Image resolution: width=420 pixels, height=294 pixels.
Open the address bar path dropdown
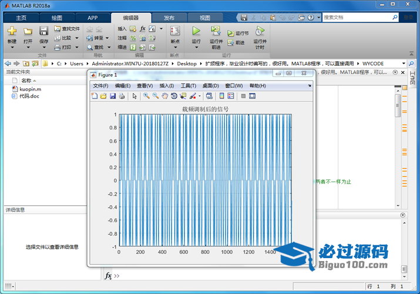pos(404,64)
